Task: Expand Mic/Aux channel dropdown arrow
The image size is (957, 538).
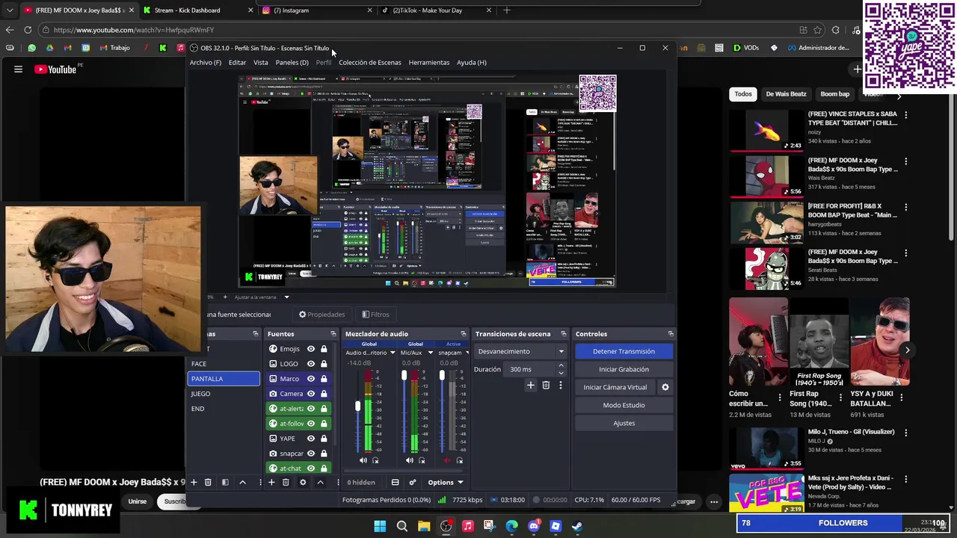Action: pyautogui.click(x=430, y=353)
